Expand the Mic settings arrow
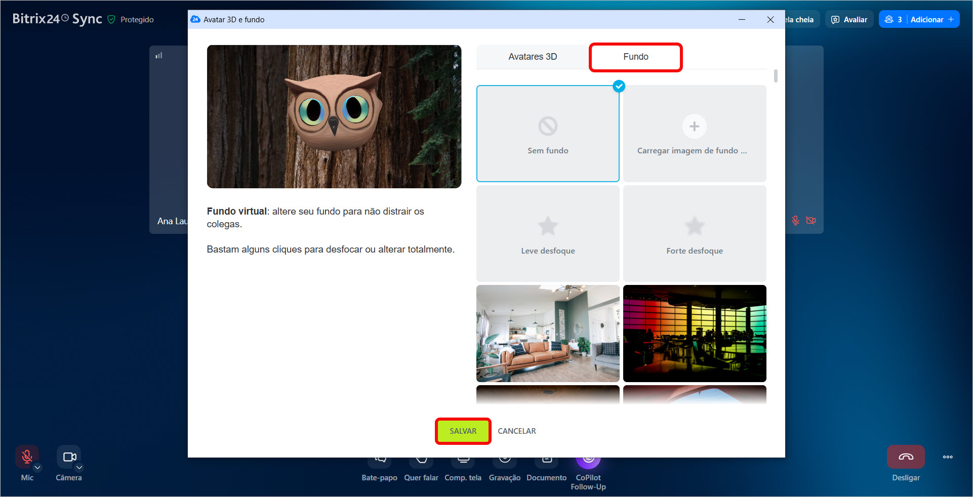973x497 pixels. (x=37, y=468)
